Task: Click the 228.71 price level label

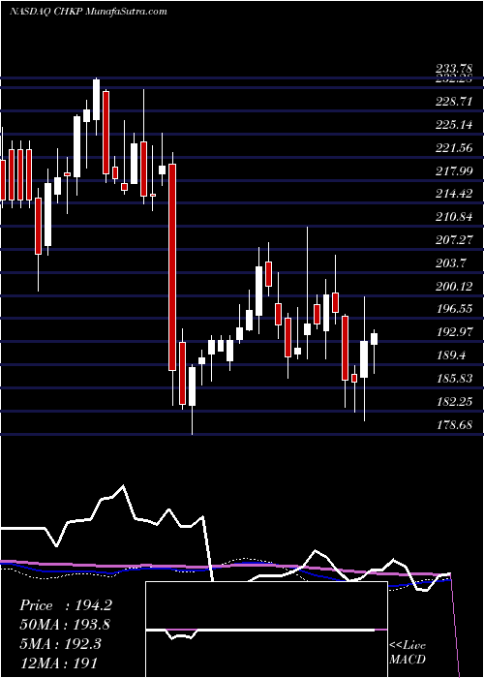Action: (x=454, y=102)
